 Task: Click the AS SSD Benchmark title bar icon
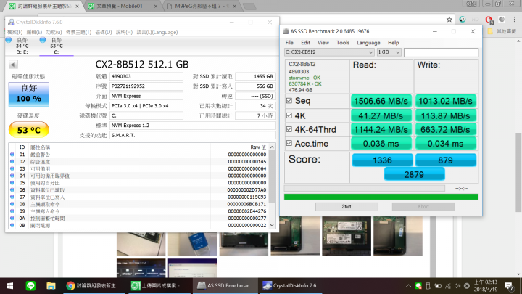tap(286, 31)
